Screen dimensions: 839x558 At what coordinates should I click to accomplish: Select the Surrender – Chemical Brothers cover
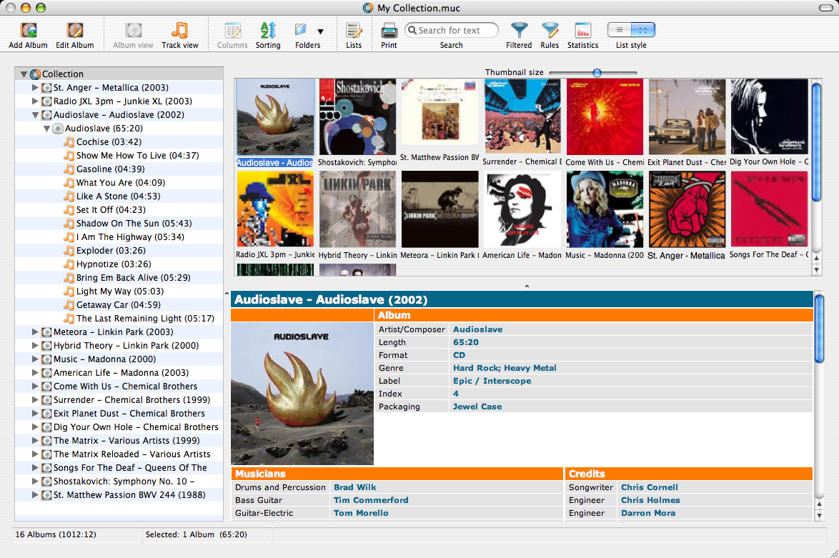click(x=522, y=116)
